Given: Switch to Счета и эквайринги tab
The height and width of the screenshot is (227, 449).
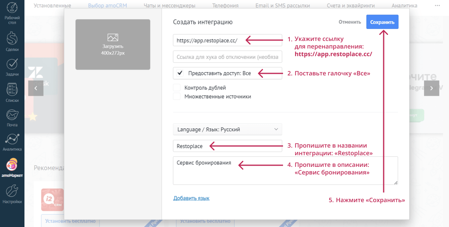Looking at the screenshot, I should pos(351,6).
